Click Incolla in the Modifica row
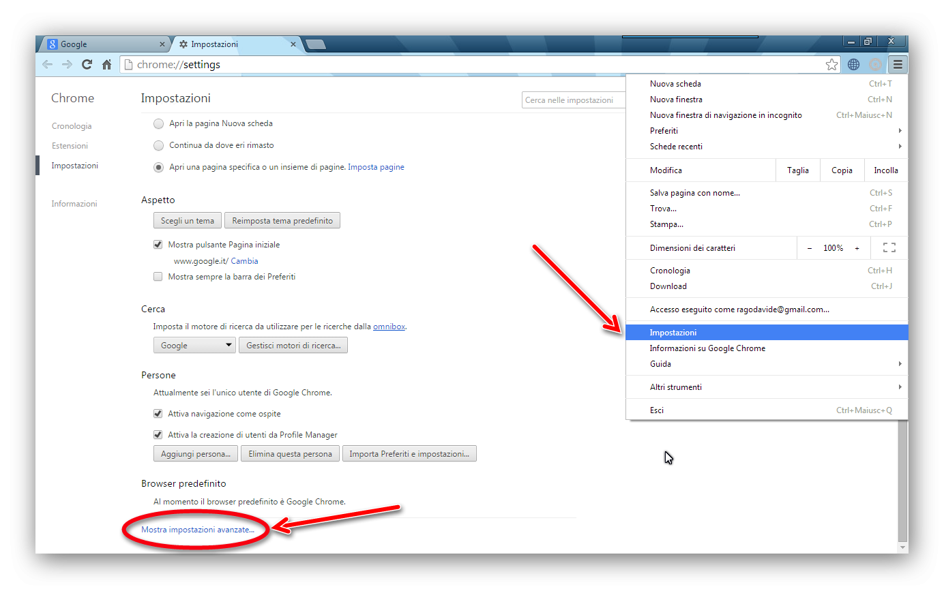The image size is (944, 589). point(886,170)
